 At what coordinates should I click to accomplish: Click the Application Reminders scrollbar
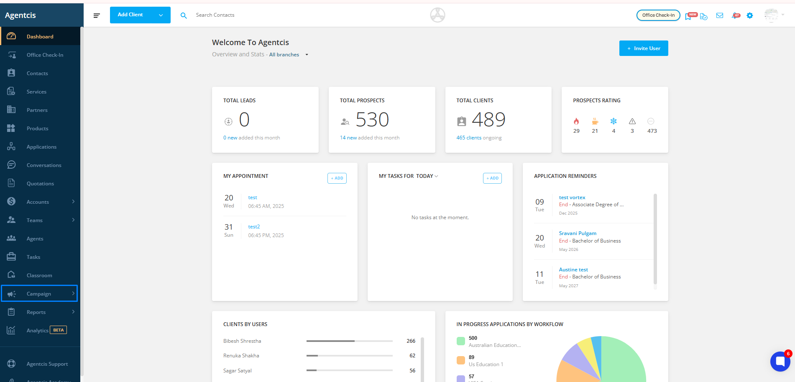coord(655,240)
